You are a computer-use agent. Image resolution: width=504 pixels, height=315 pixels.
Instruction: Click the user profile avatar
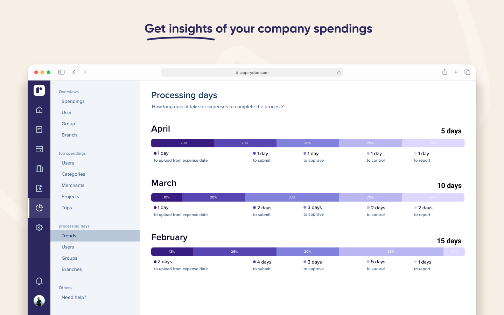[x=39, y=301]
